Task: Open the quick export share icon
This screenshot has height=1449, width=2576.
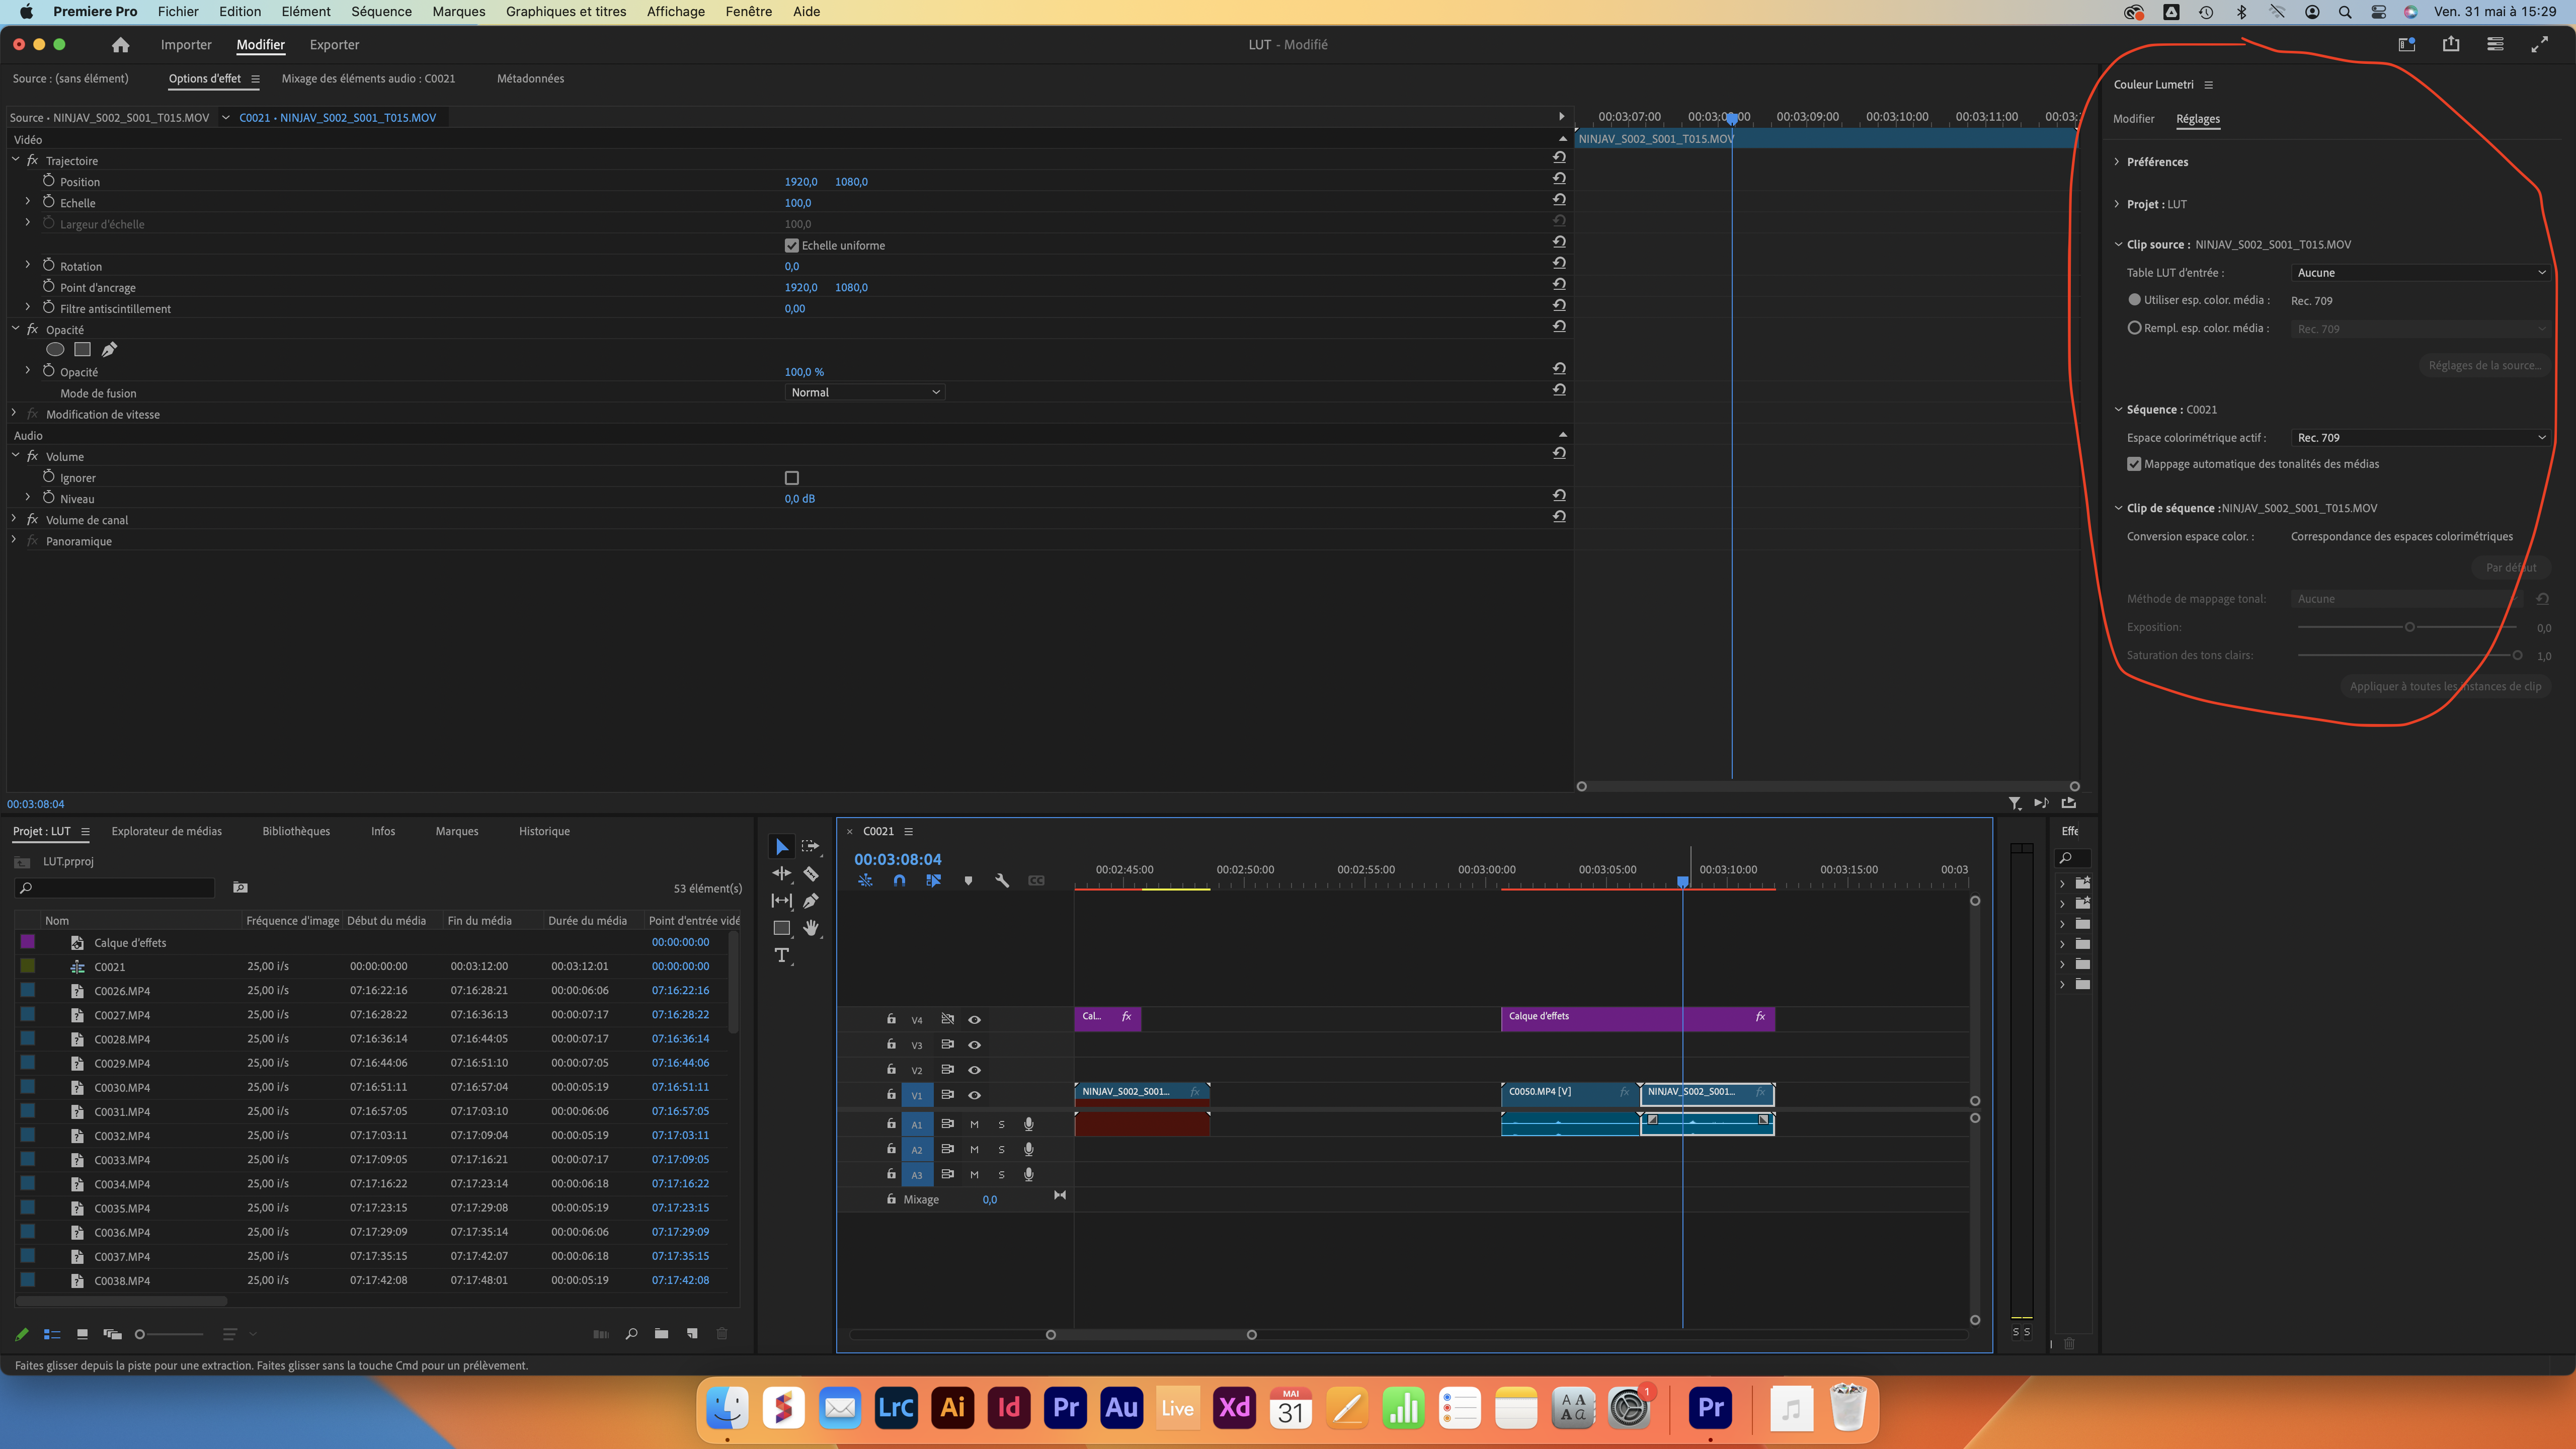Action: coord(2451,44)
